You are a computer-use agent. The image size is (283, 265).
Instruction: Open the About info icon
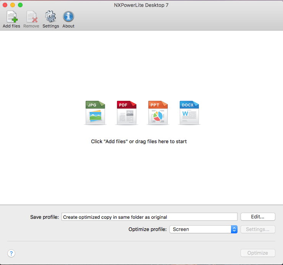pos(68,18)
